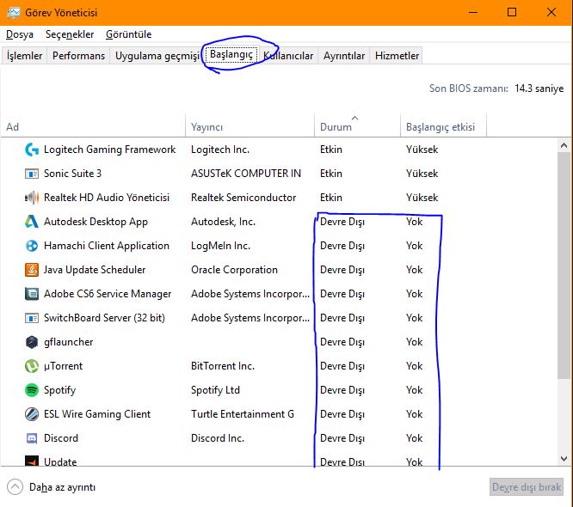Select the SwitchBoard Server (32 bit) entry
The height and width of the screenshot is (507, 573).
tap(104, 318)
